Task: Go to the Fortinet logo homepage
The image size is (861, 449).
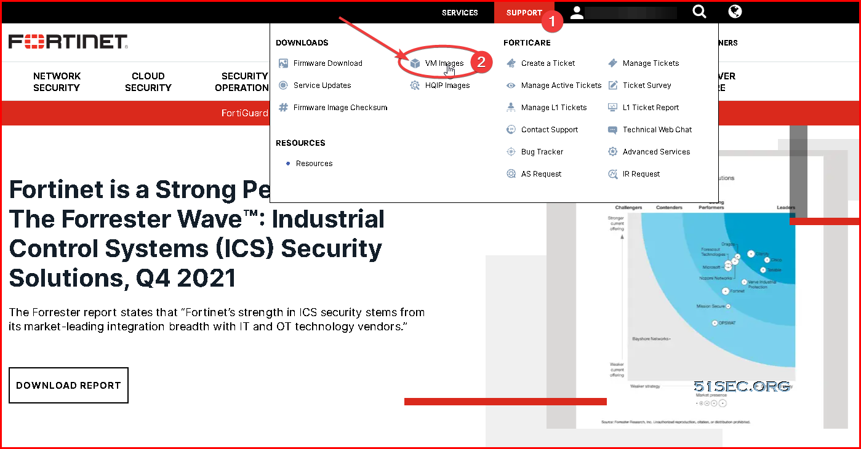Action: (68, 42)
